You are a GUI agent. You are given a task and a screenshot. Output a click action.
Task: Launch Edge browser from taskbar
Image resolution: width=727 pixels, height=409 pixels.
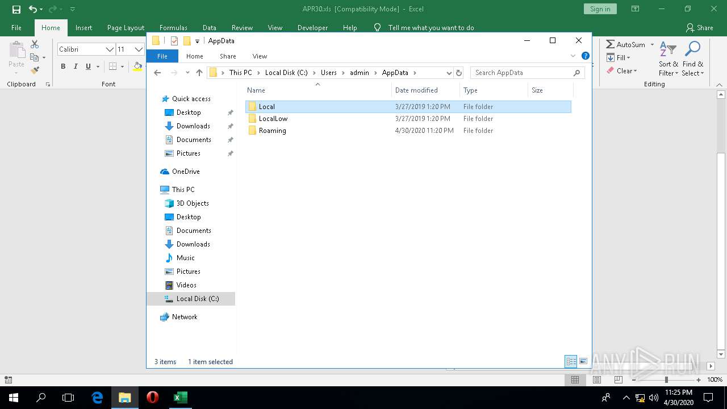[x=98, y=398]
